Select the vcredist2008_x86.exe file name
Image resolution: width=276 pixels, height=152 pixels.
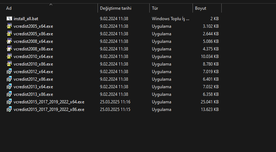pos(33,49)
